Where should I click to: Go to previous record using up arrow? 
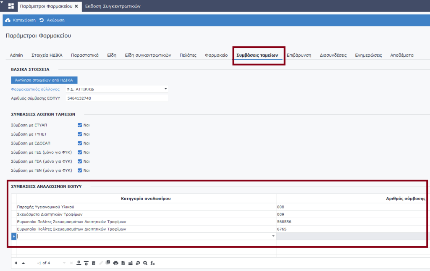click(24, 263)
